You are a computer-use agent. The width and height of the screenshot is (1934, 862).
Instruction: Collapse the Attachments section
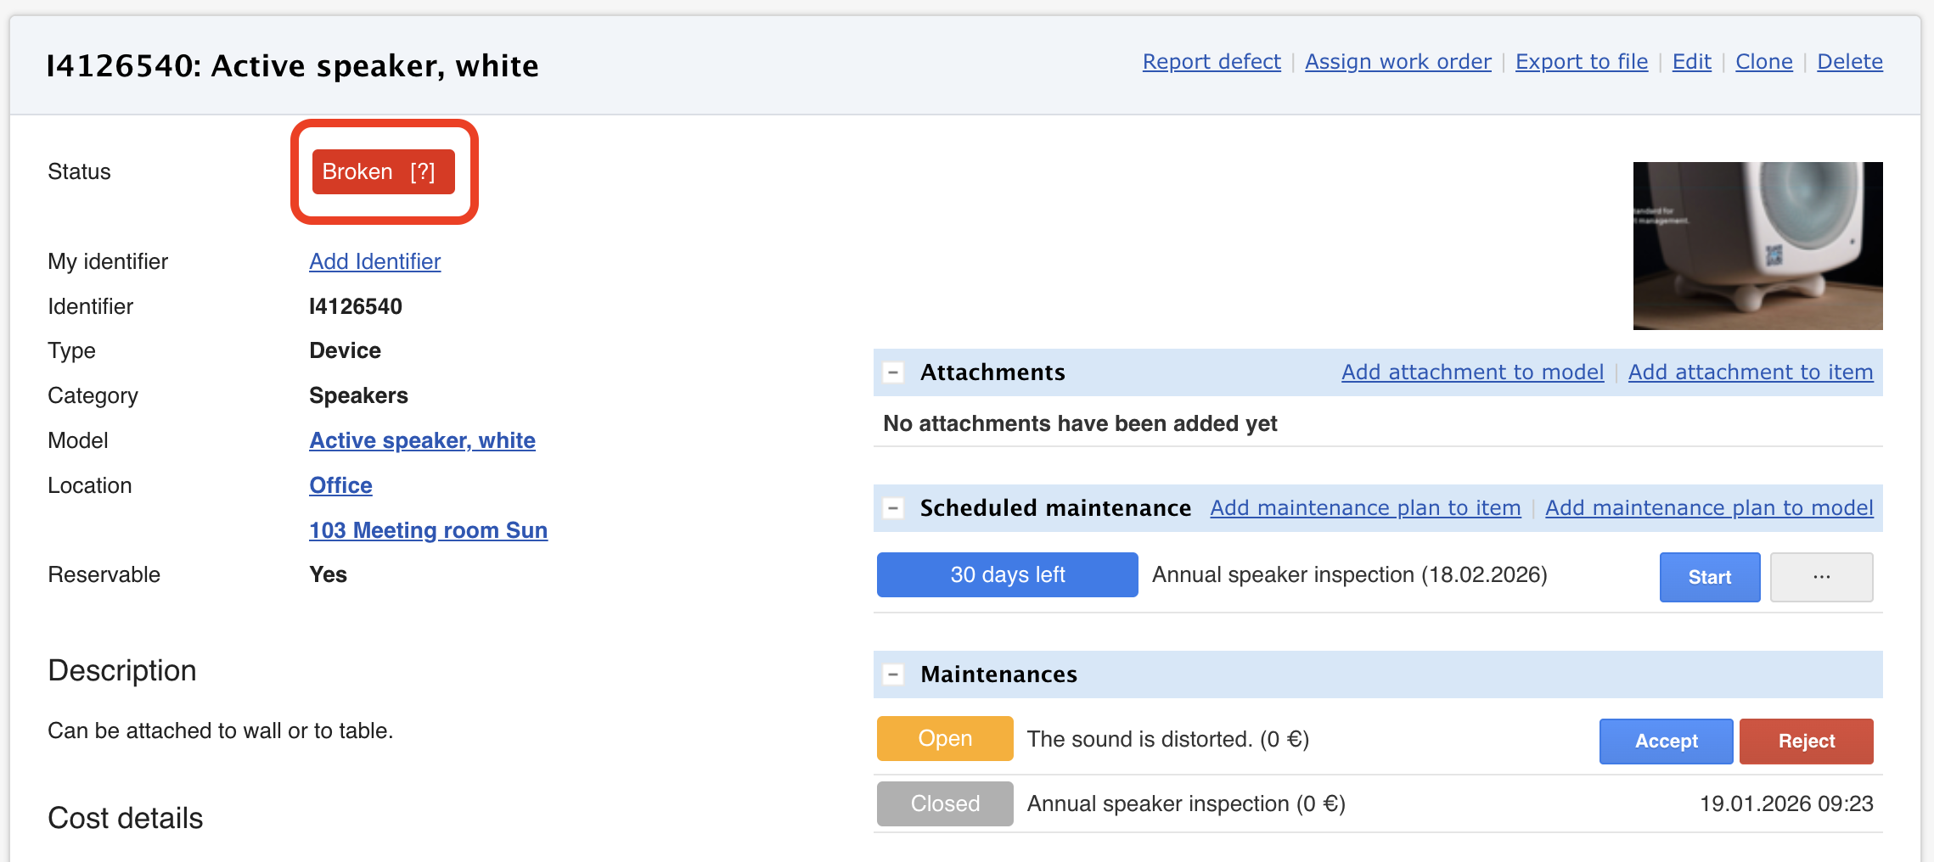(x=893, y=372)
